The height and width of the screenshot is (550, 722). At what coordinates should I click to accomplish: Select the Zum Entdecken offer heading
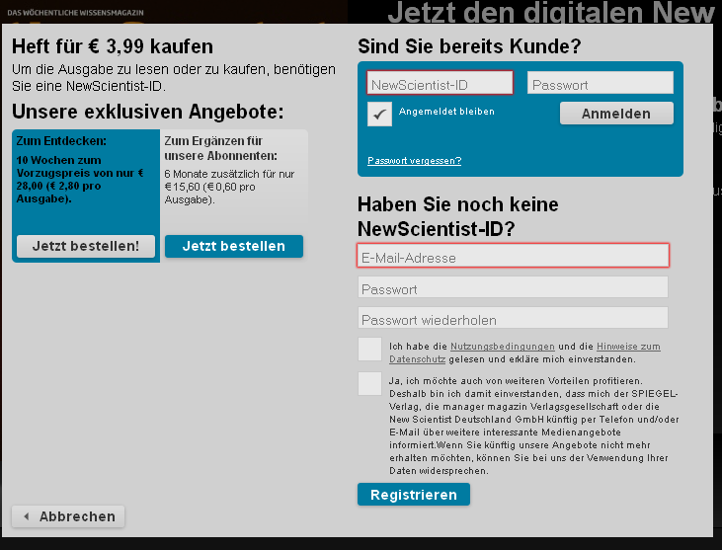[61, 141]
